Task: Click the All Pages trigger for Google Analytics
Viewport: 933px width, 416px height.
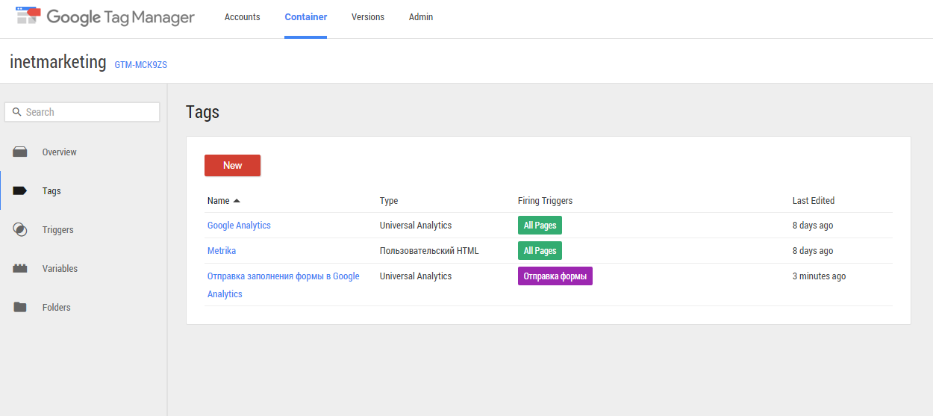Action: (x=540, y=226)
